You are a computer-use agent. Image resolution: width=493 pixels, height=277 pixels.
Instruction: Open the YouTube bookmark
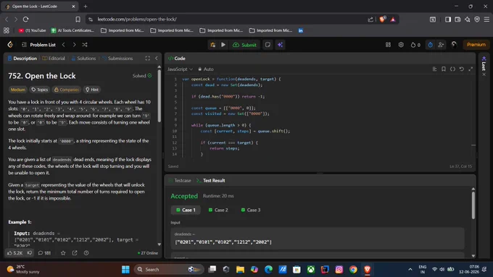point(32,30)
